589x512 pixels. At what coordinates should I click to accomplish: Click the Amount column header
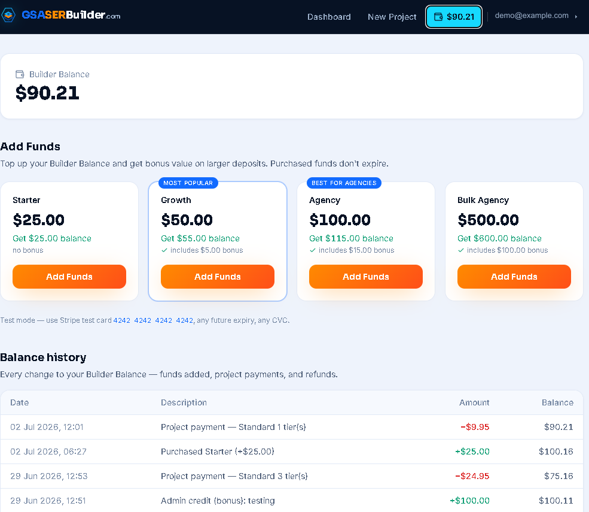[474, 402]
